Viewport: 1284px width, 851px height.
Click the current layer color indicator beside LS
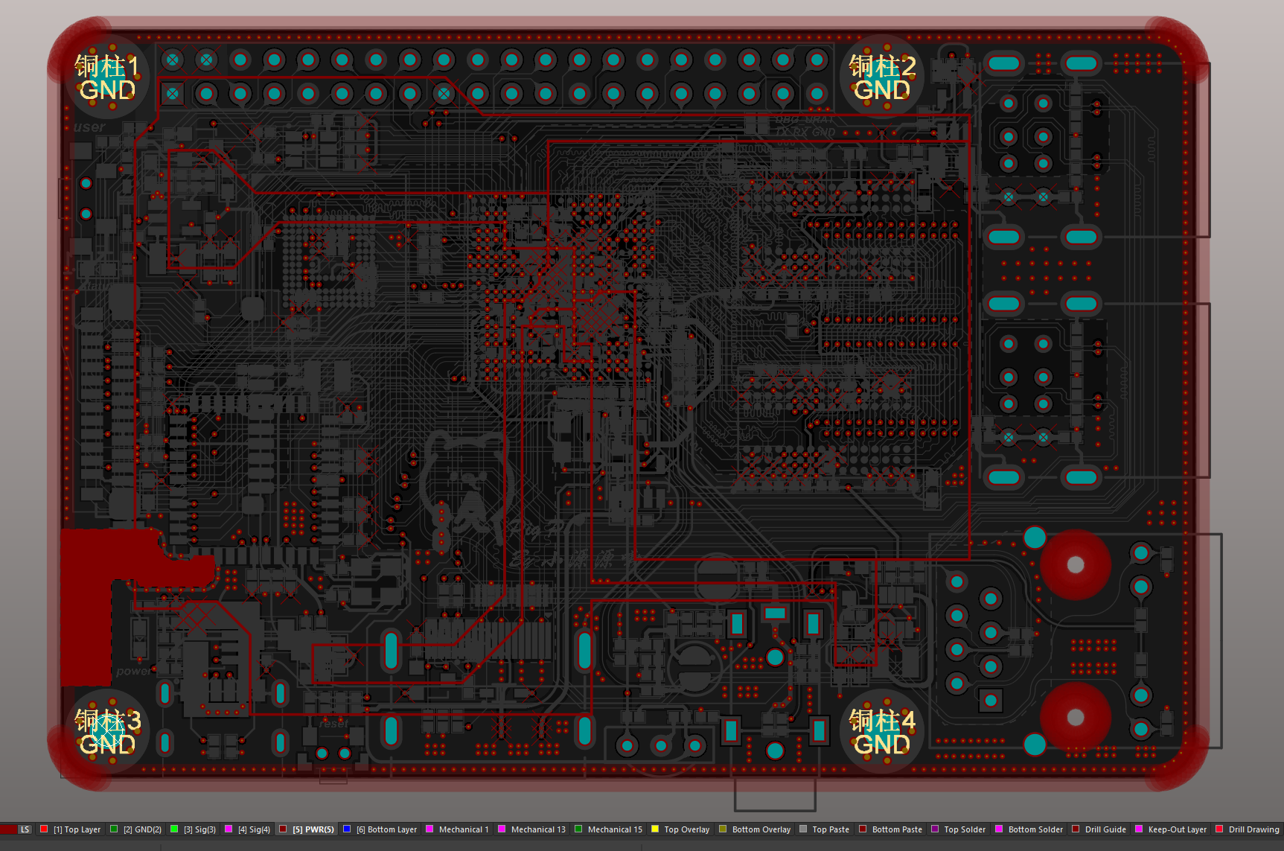coord(8,829)
